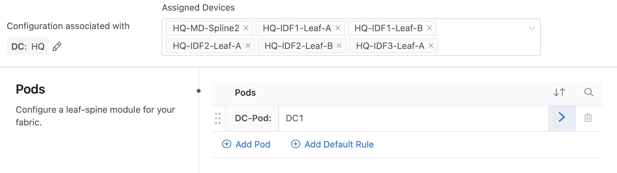Remove HQ-MD-Spline2 from assigned devices
Viewport: 617px width, 173px height.
[246, 28]
